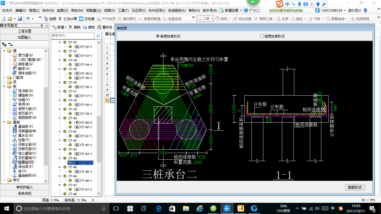The height and width of the screenshot is (214, 381).
Task: Open the 文件(F) menu
Action: (7, 11)
